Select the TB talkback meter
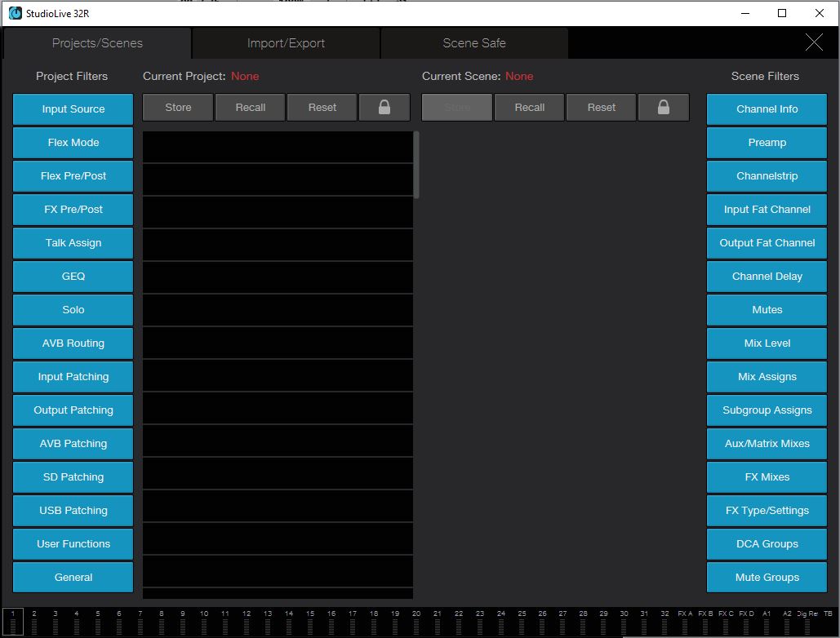The height and width of the screenshot is (638, 840). 828,622
